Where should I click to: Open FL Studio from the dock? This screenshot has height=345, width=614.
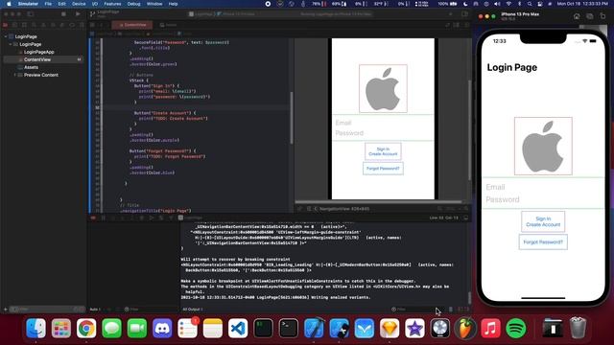point(465,328)
